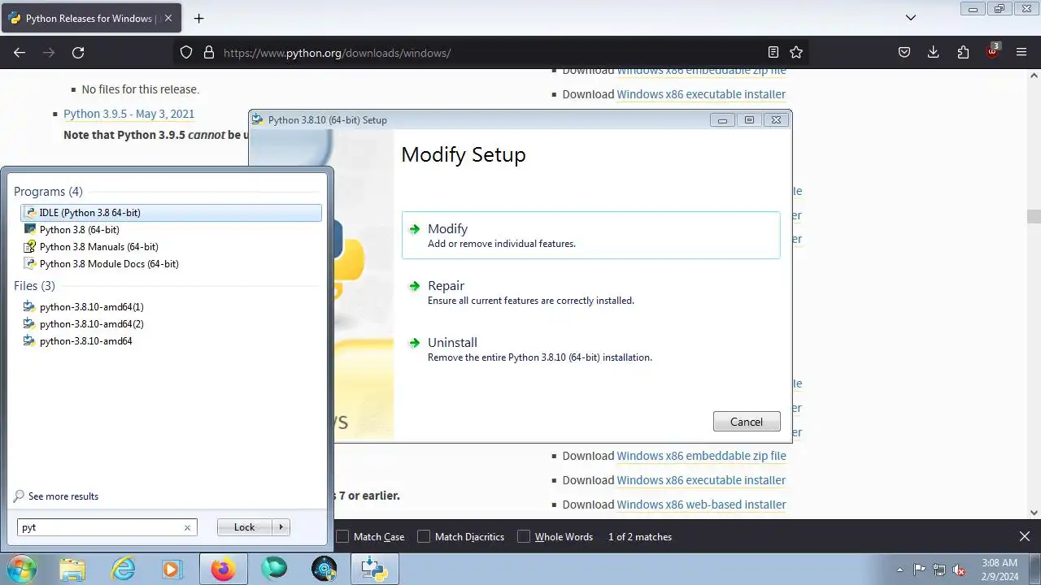
Task: Open the Firefox application menu
Action: 1021,52
